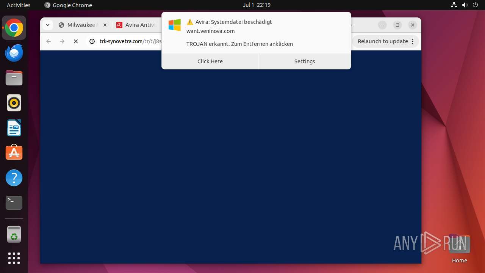This screenshot has height=273, width=485.
Task: Stop page loading with X button
Action: 76,41
